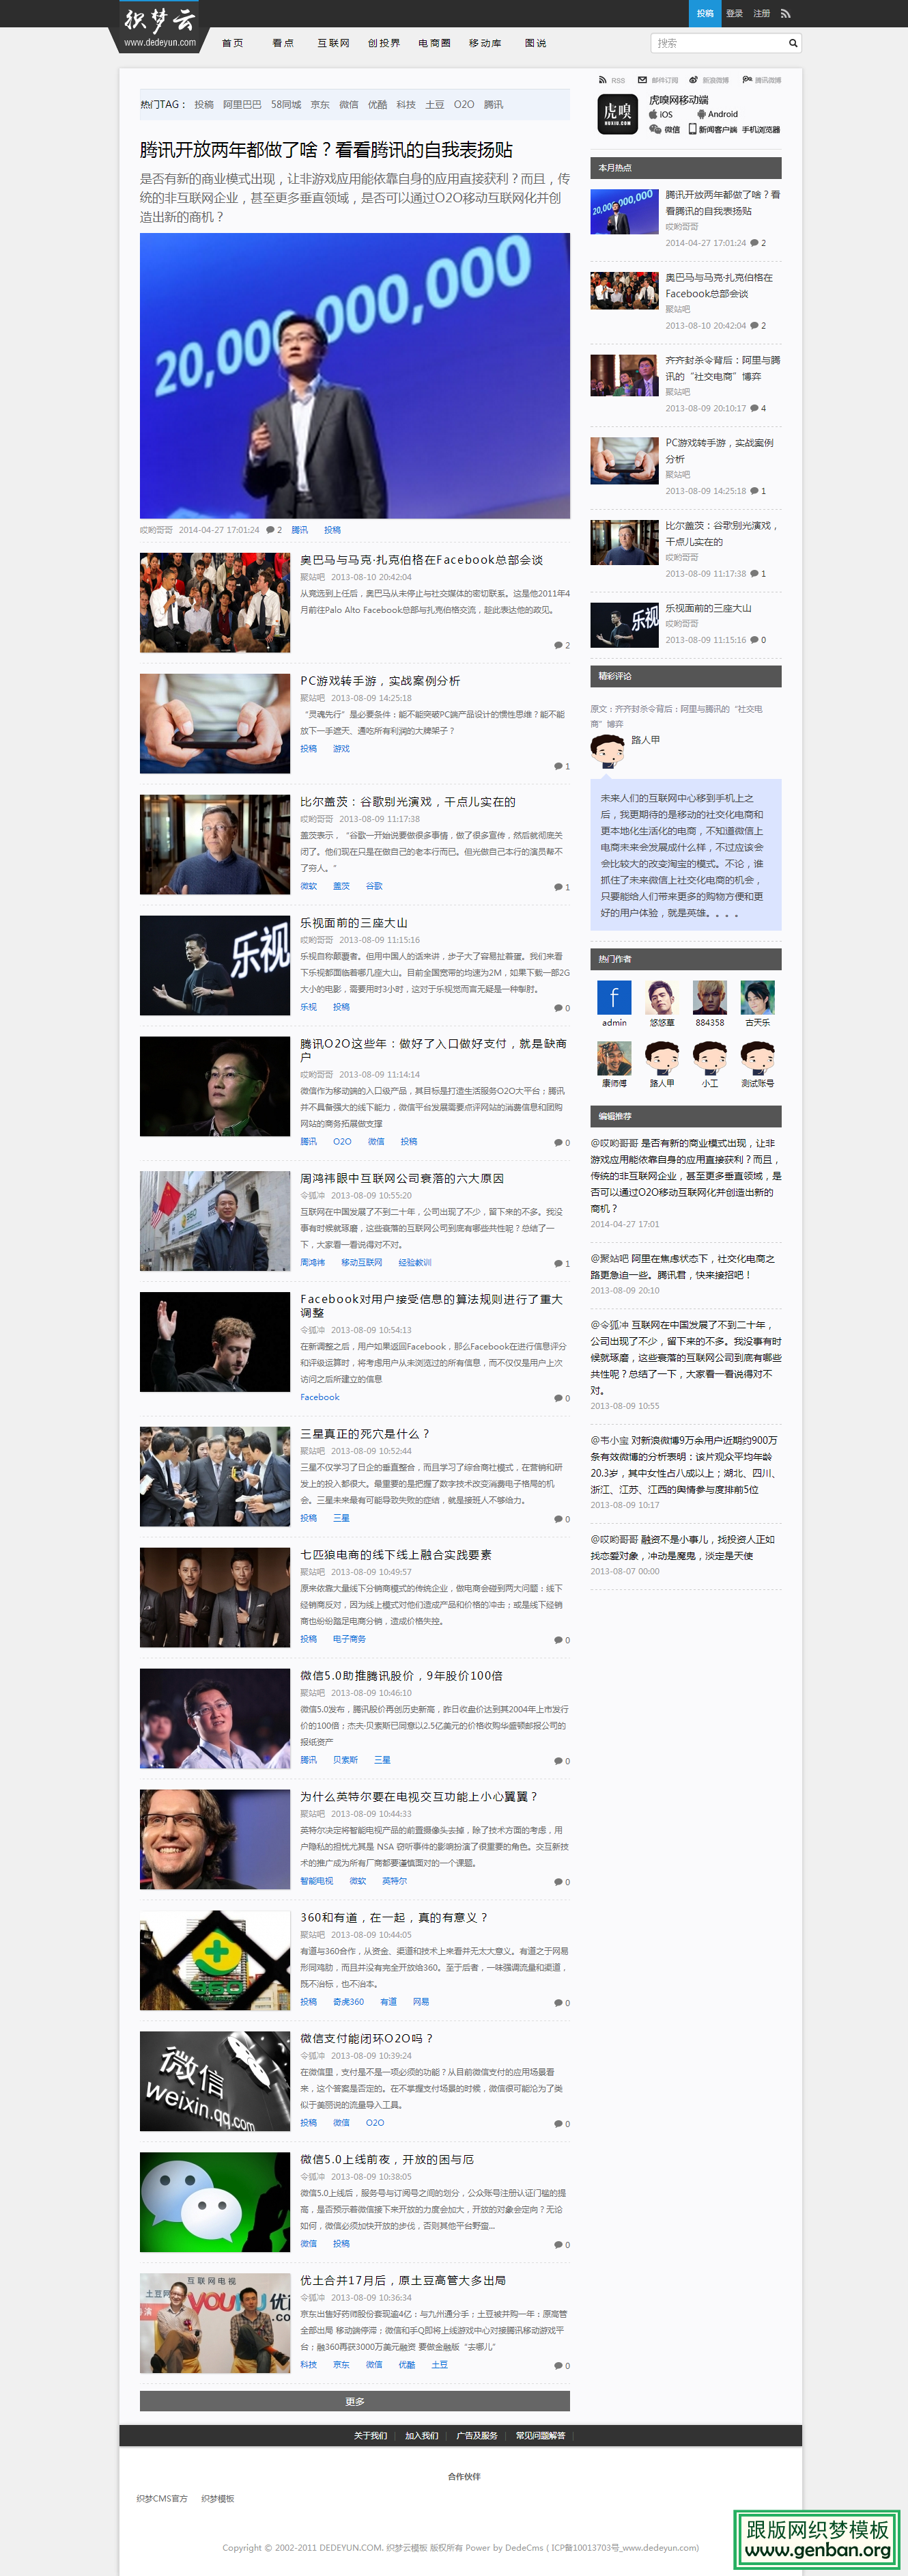Viewport: 908px width, 2576px height.
Task: Click the 常见问题解答 footer link
Action: [x=541, y=2435]
